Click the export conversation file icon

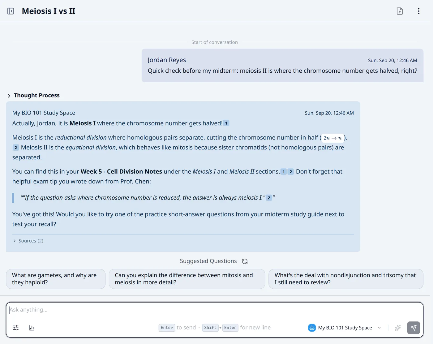(400, 11)
